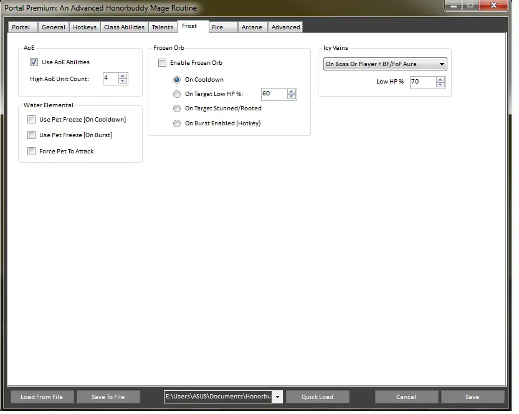The width and height of the screenshot is (519, 414).
Task: Increase Icy Veins Low HP % value
Action: [x=440, y=80]
